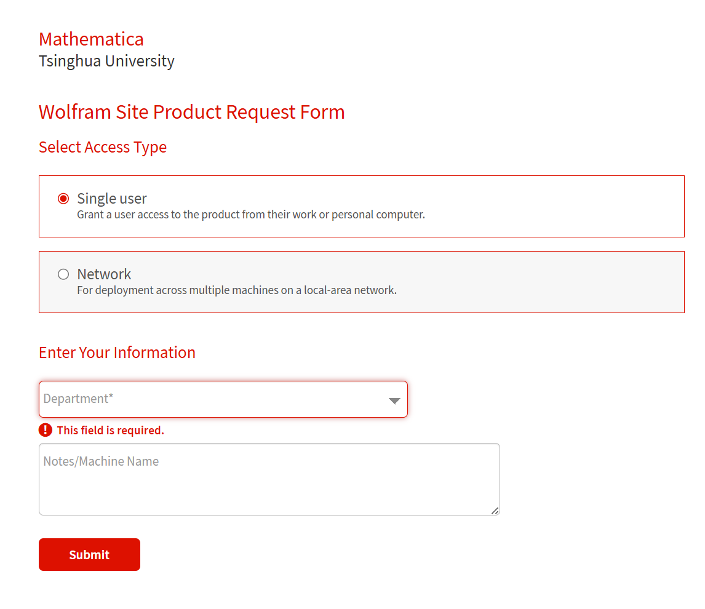The height and width of the screenshot is (609, 705).
Task: Click the Single user description text
Action: click(x=251, y=215)
